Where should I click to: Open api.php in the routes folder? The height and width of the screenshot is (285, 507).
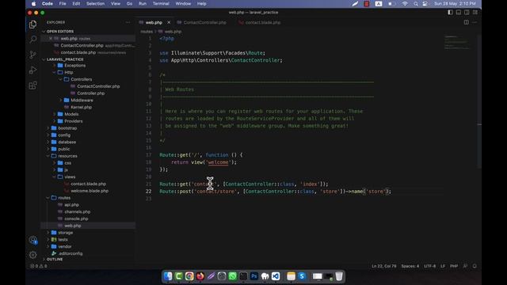pos(71,205)
